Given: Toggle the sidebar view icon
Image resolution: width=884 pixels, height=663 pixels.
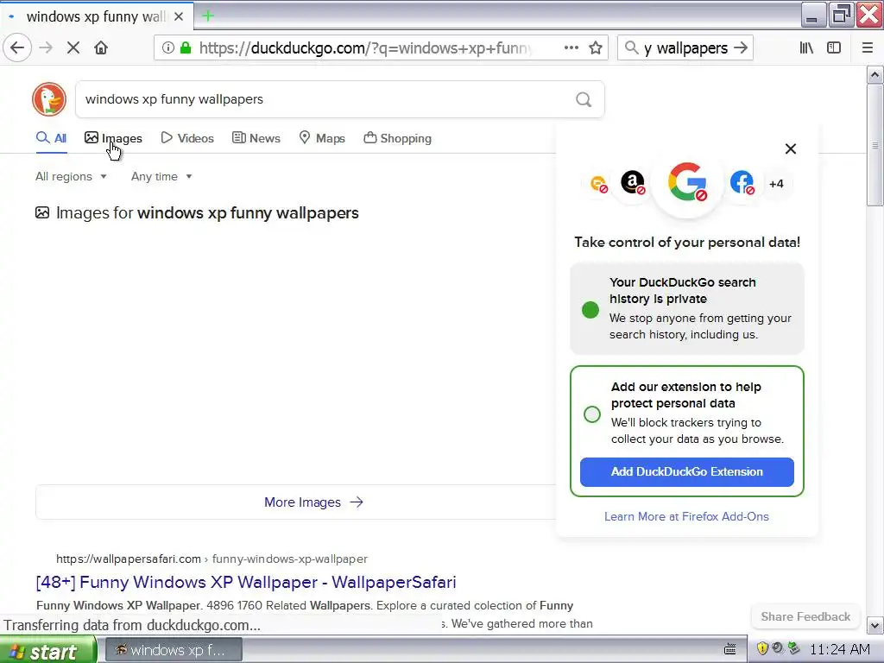Looking at the screenshot, I should (x=834, y=48).
